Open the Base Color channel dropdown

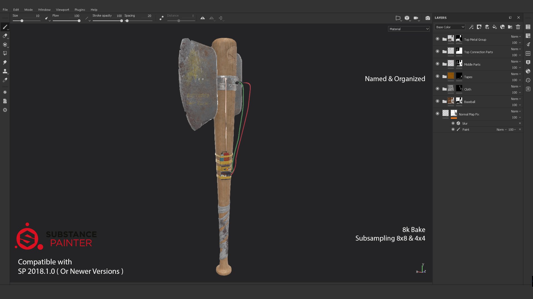pos(450,27)
